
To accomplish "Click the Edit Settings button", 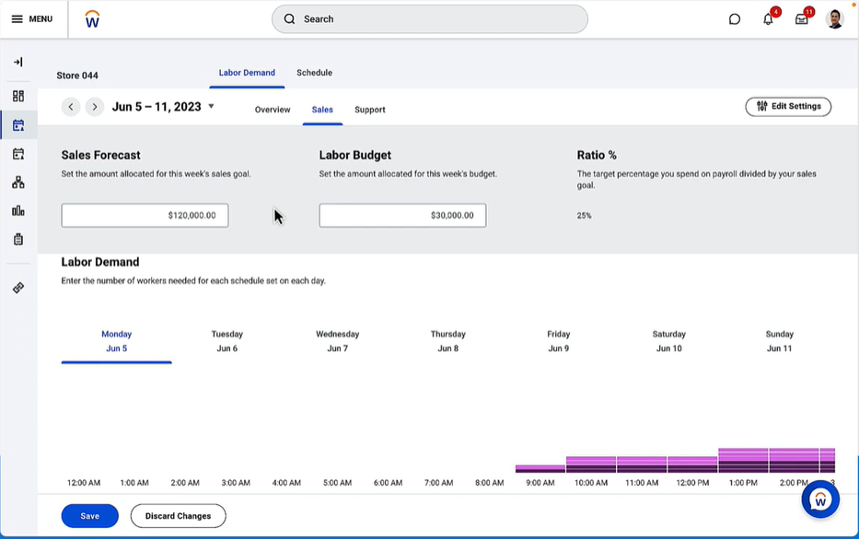I will (788, 107).
